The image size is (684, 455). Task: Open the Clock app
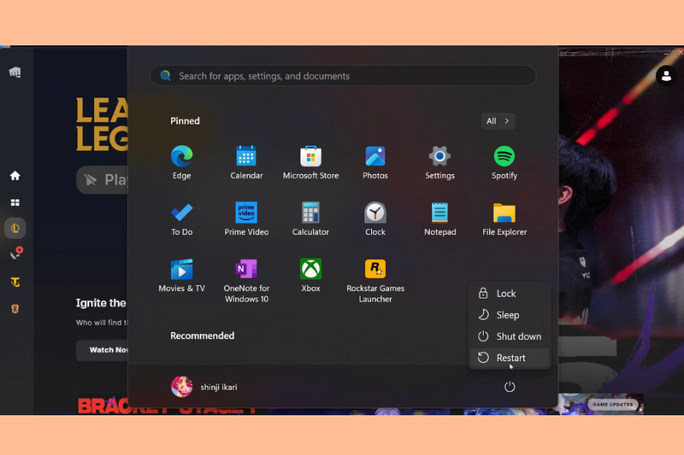coord(375,219)
